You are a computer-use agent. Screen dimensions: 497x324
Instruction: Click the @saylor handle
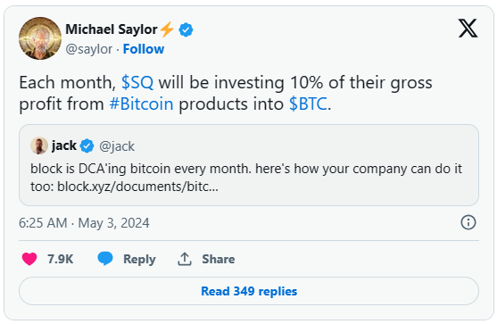(88, 49)
